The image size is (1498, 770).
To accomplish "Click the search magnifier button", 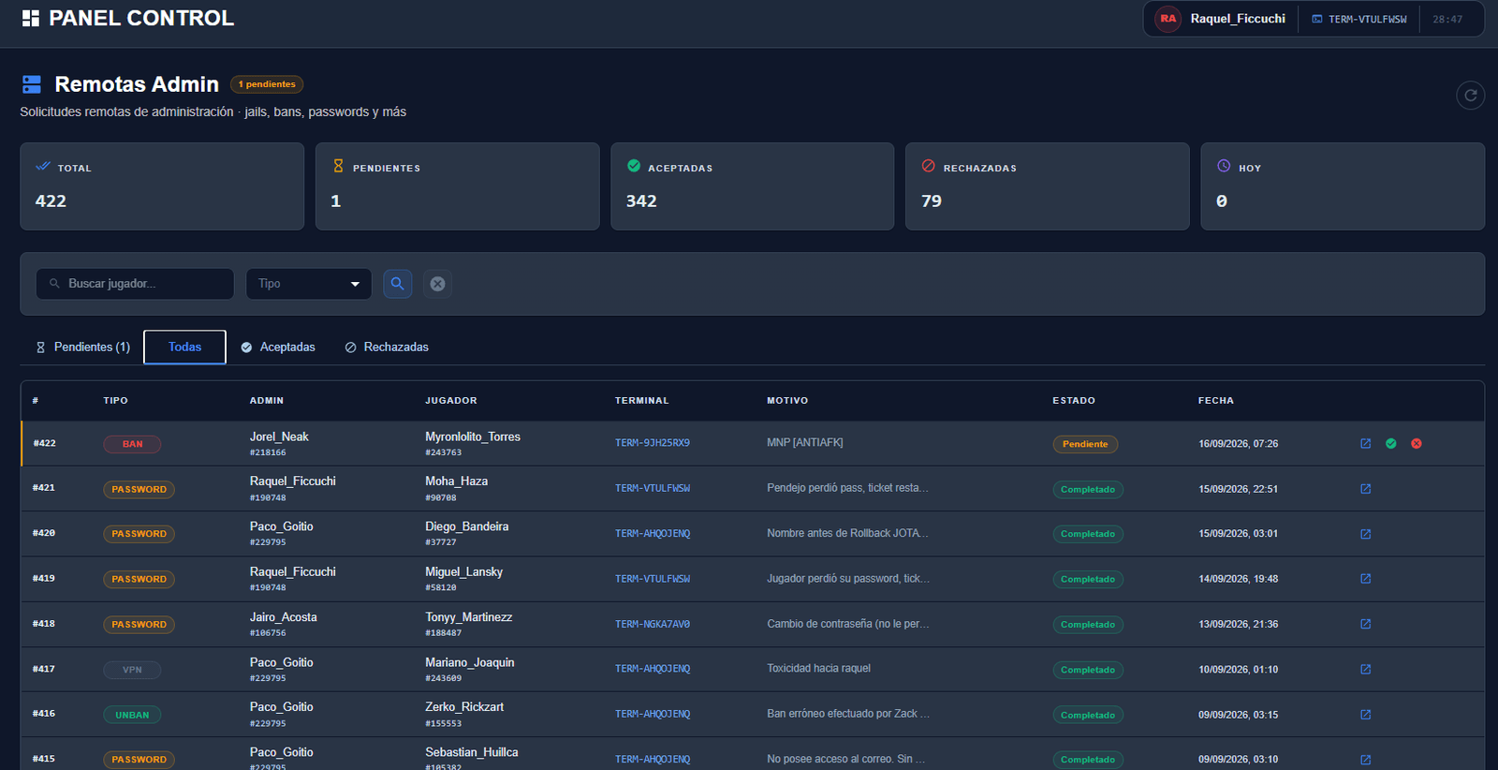I will [x=398, y=284].
